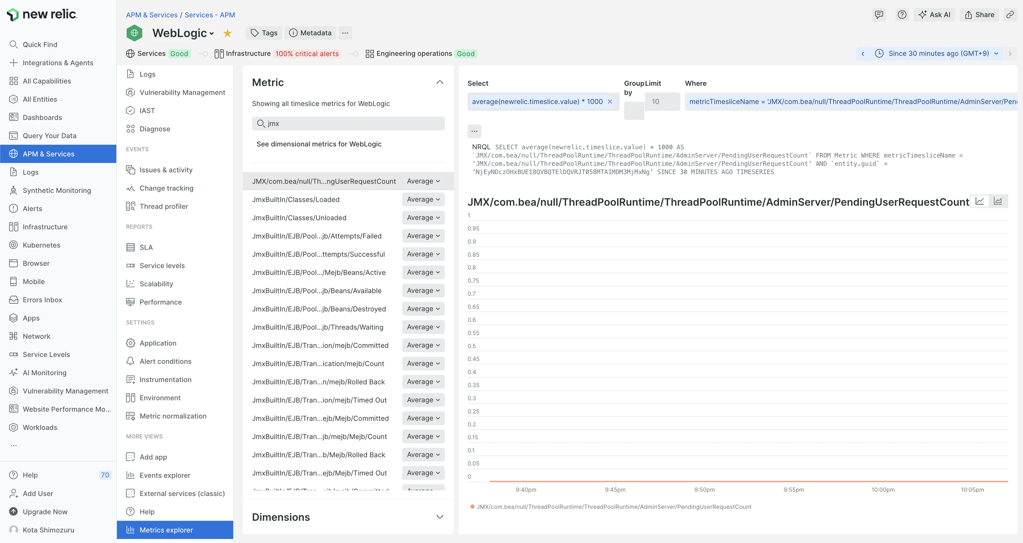Collapse the Metric panel
This screenshot has width=1023, height=543.
(x=440, y=82)
